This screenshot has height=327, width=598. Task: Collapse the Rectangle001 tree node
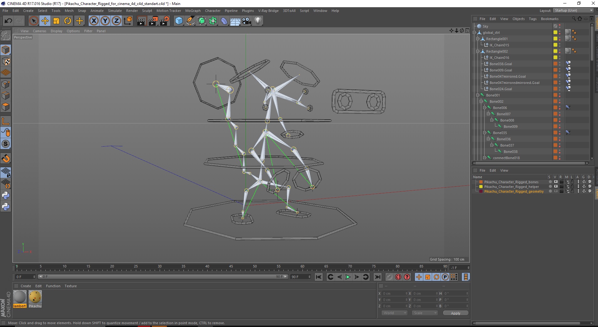pyautogui.click(x=478, y=39)
